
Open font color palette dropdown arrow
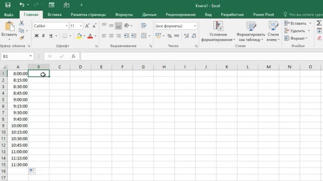click(95, 36)
